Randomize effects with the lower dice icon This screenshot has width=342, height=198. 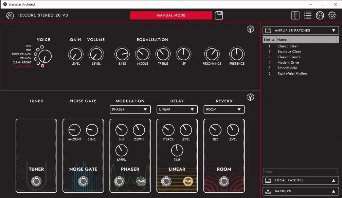250,97
